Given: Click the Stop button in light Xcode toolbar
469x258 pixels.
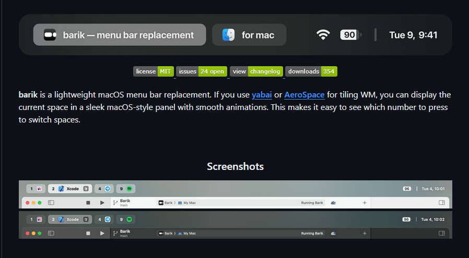Looking at the screenshot, I should point(88,203).
